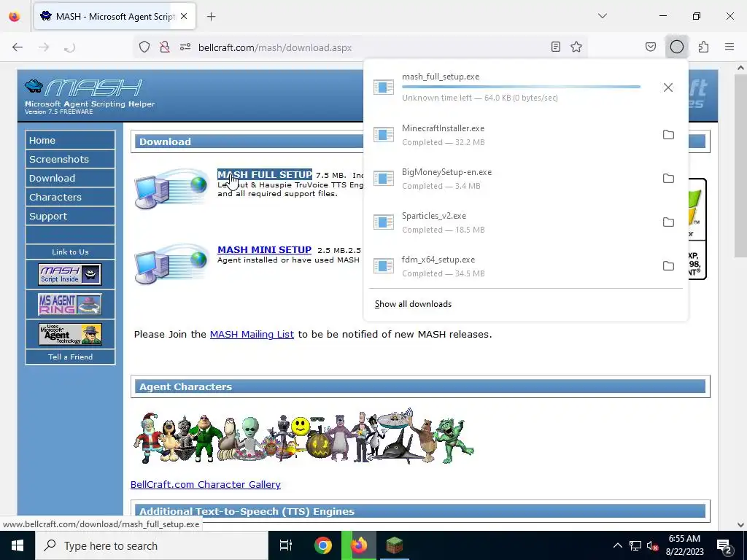Click the taskbar search box
Viewport: 747px width, 560px height.
[x=152, y=545]
